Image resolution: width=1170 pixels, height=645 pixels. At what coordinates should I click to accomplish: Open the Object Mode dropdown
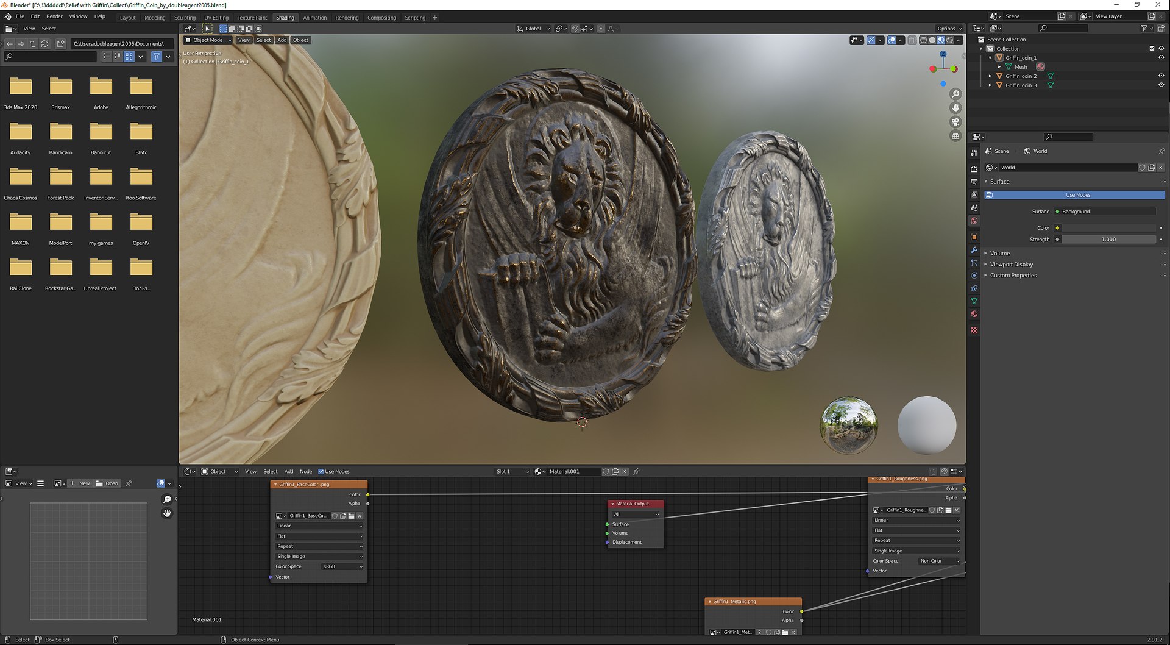pos(208,40)
